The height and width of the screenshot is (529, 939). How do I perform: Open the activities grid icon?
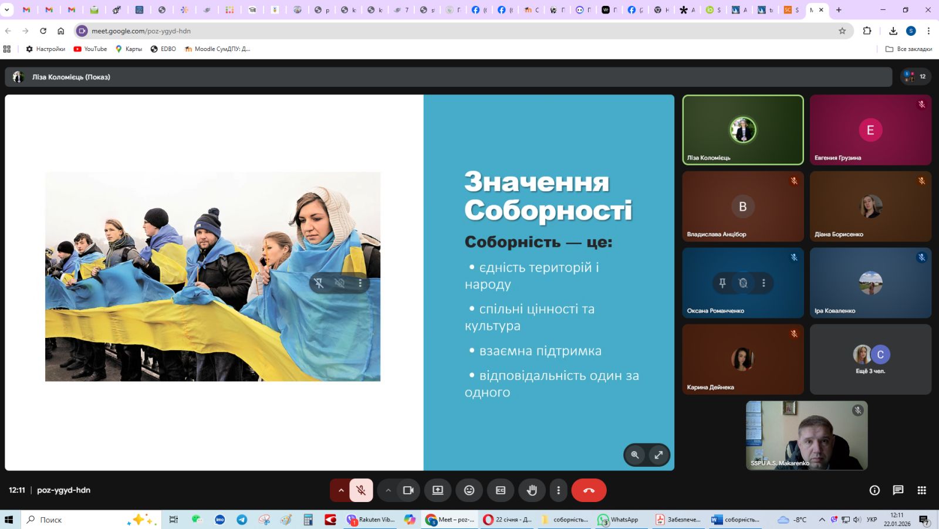tap(922, 490)
